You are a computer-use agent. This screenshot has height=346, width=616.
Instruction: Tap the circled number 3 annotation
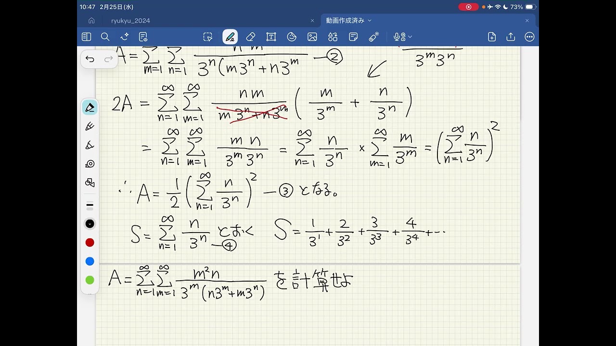(x=286, y=192)
